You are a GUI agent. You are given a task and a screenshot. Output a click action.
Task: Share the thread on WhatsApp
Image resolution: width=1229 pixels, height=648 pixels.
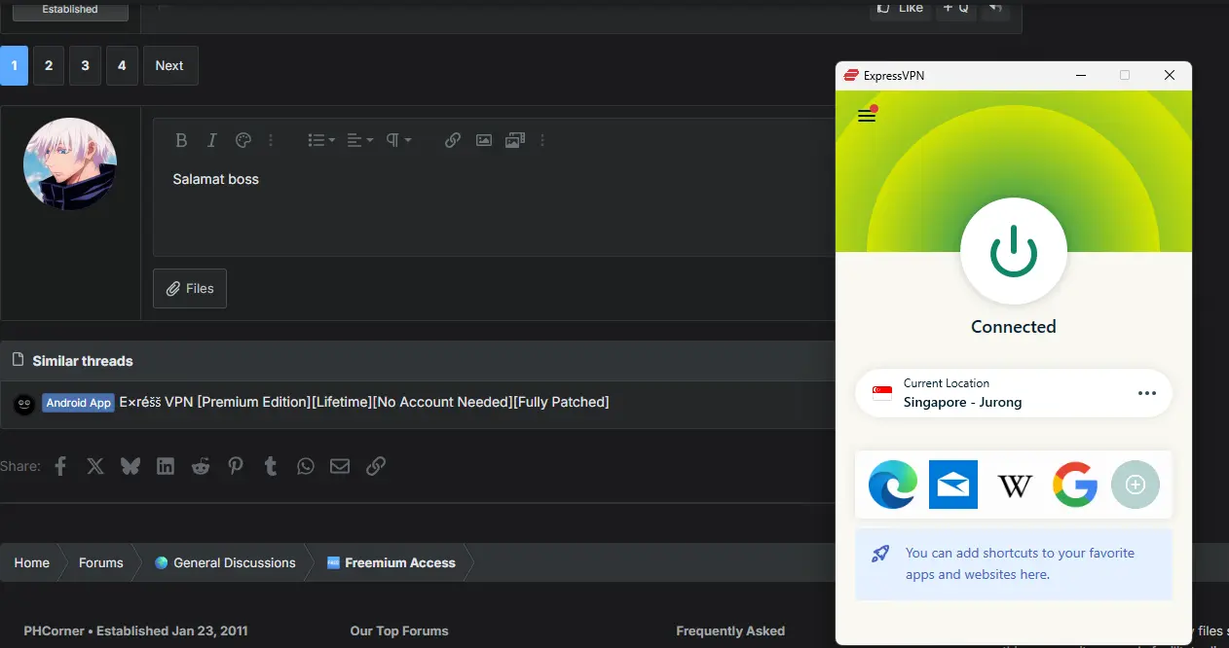coord(306,466)
